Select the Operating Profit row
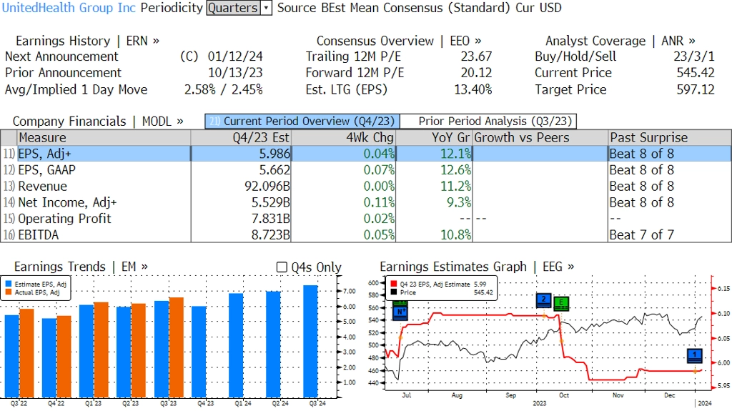 pos(365,219)
